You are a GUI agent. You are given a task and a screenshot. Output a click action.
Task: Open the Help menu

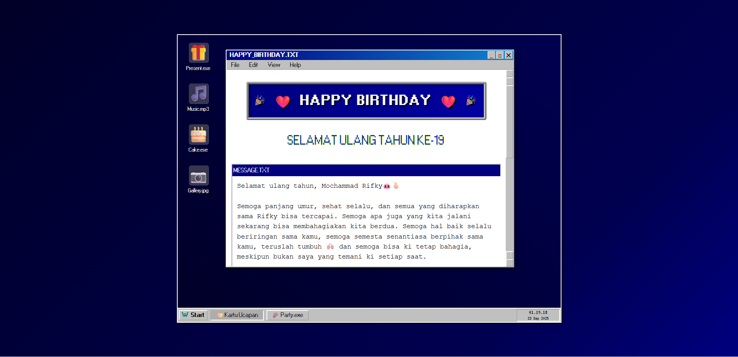click(295, 65)
